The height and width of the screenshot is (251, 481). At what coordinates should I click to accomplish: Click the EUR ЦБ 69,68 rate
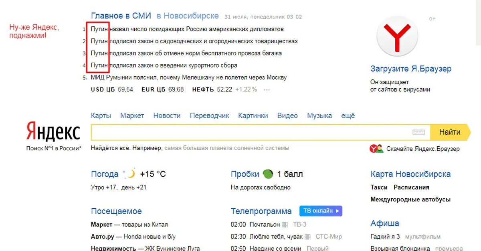point(162,90)
